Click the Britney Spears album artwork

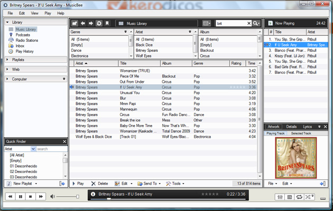[296, 158]
